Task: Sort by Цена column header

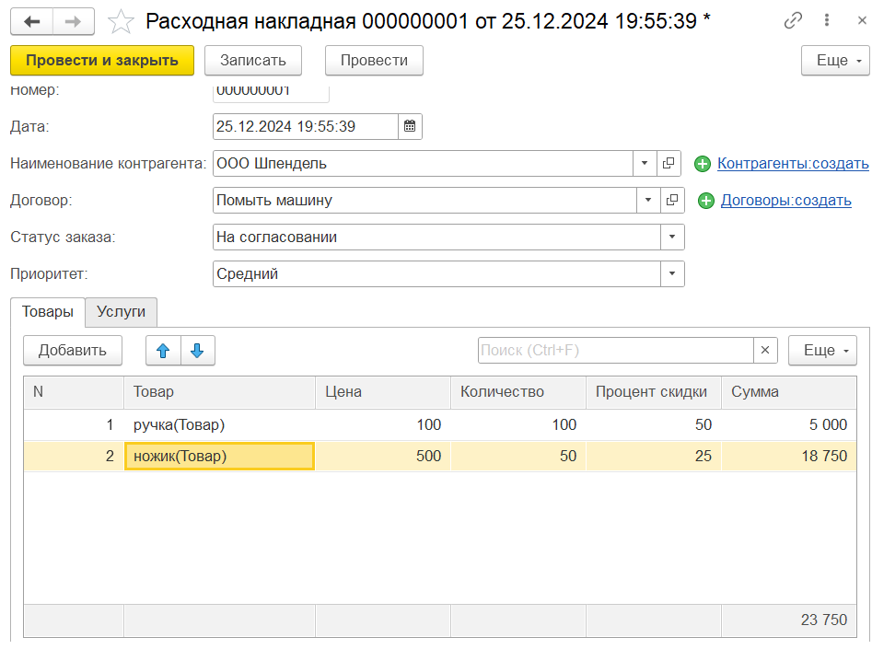Action: tap(383, 392)
